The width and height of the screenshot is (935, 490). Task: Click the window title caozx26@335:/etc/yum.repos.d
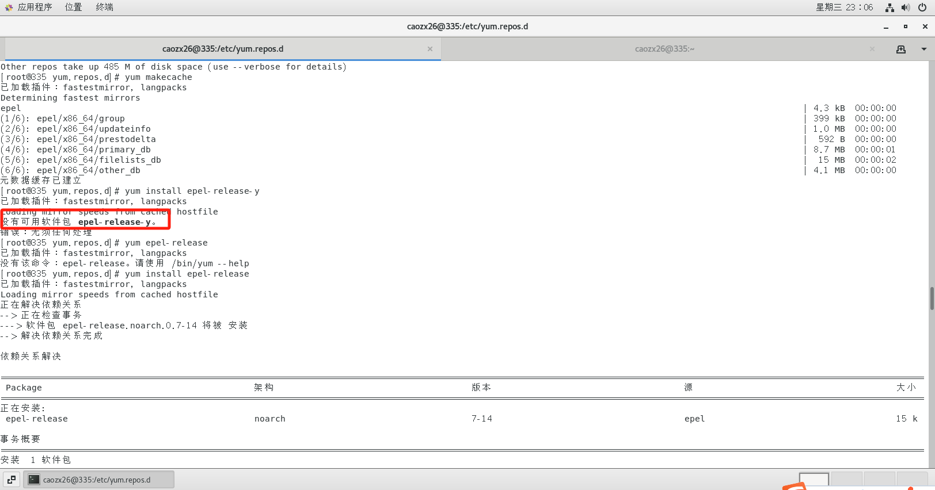pos(467,26)
